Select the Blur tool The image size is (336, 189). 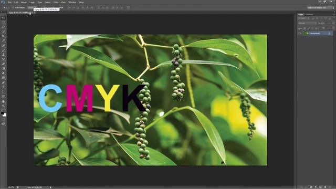click(x=3, y=73)
